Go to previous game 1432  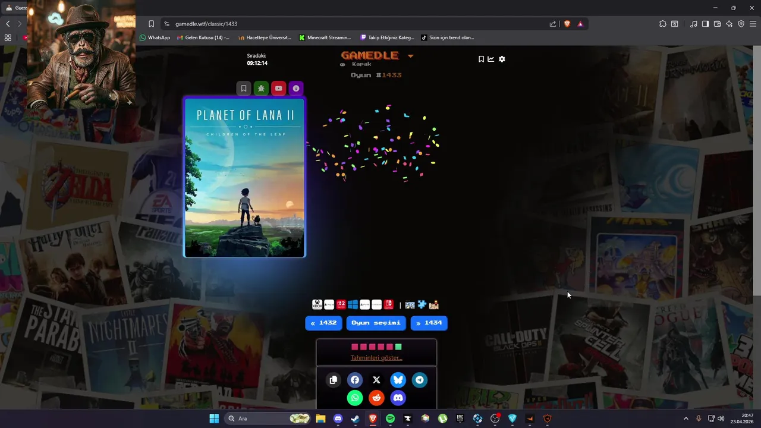pyautogui.click(x=323, y=323)
